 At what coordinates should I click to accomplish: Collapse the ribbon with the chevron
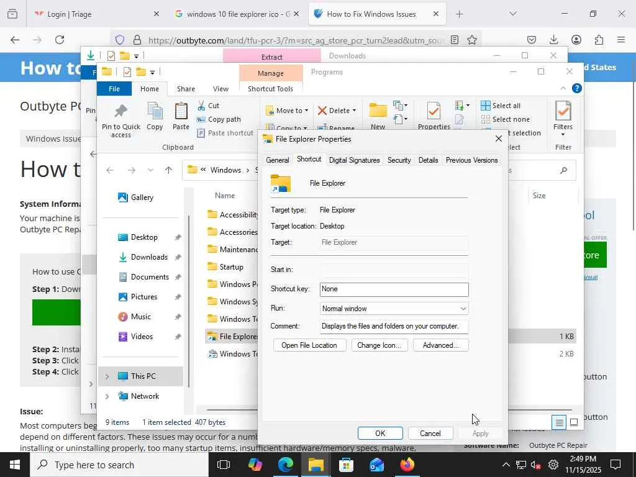click(x=563, y=88)
